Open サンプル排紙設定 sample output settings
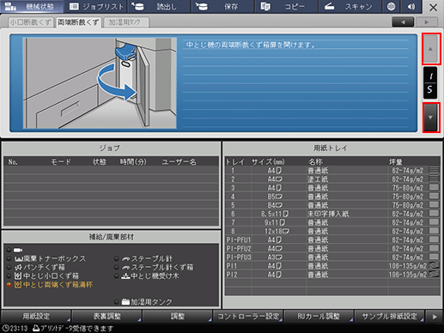Screen dimensions: 444x333 (389, 317)
